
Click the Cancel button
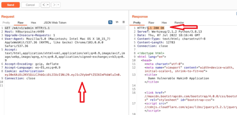pyautogui.click(x=30, y=5)
